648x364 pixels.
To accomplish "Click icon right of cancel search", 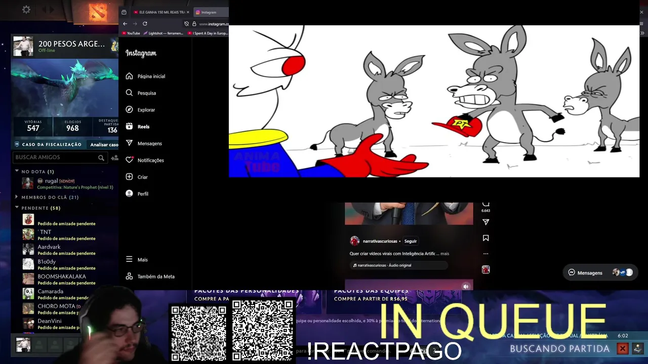I will 638,348.
